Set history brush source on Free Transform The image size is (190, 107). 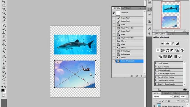pos(114,61)
